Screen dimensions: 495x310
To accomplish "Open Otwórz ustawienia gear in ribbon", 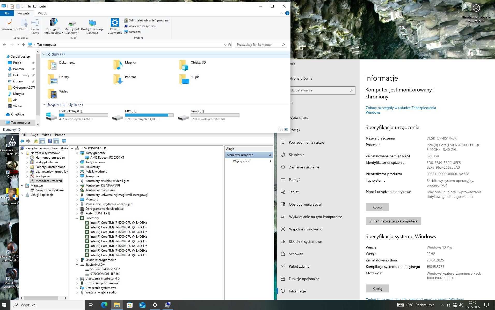I will (115, 26).
